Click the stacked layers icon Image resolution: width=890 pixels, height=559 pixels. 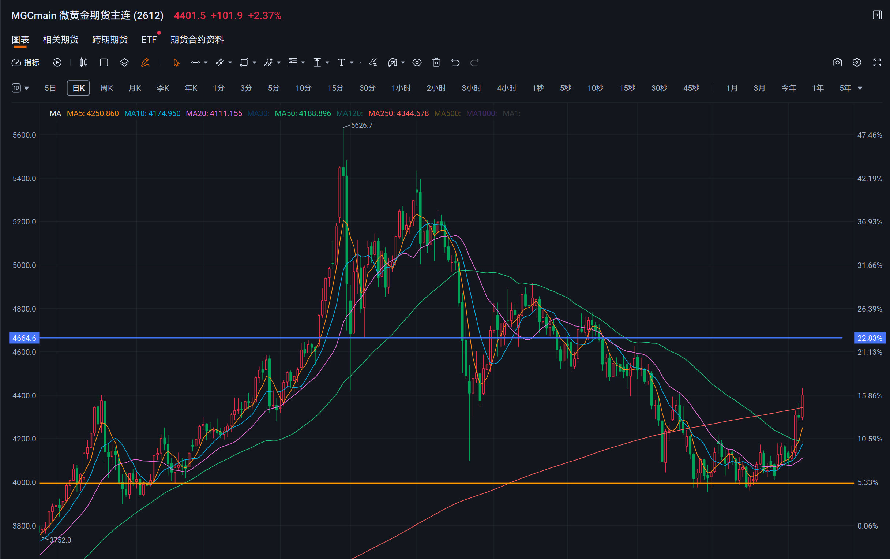124,63
